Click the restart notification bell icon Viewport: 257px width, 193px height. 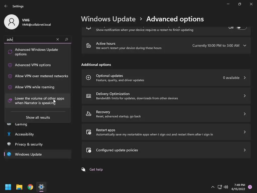coord(89,28)
